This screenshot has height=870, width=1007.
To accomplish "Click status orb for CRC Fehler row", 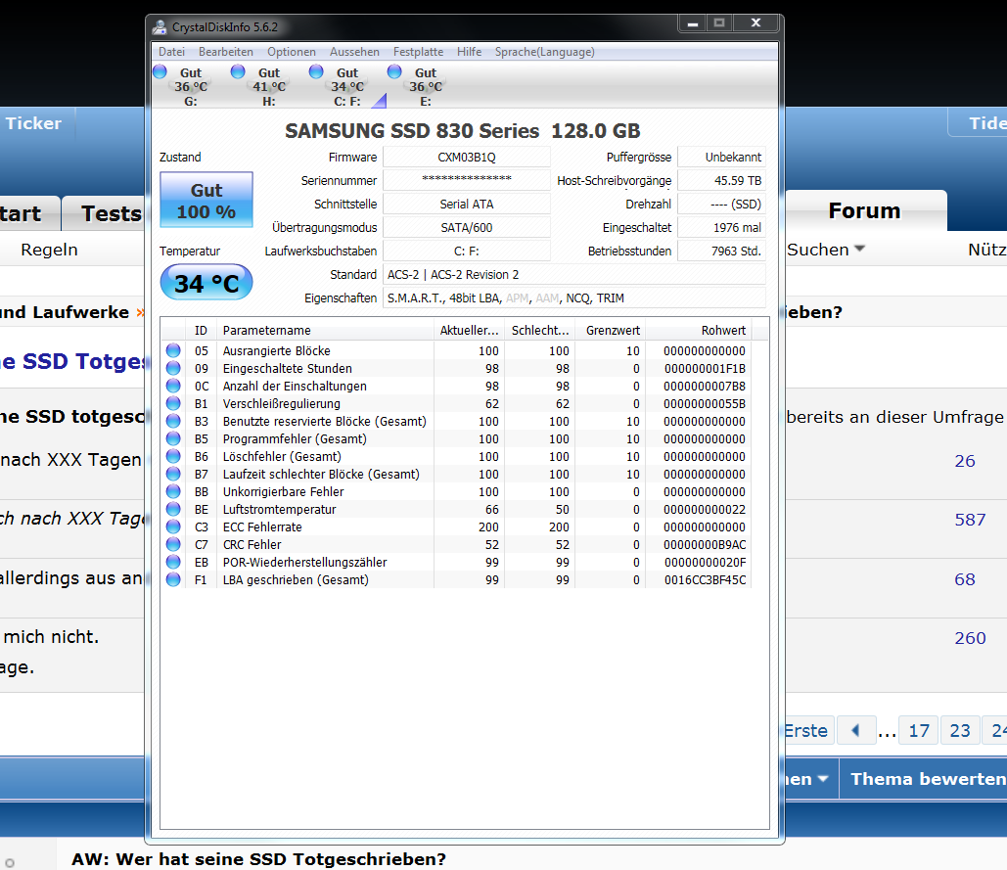I will coord(173,544).
